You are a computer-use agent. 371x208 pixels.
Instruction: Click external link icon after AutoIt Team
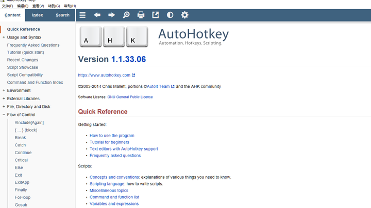tap(173, 86)
